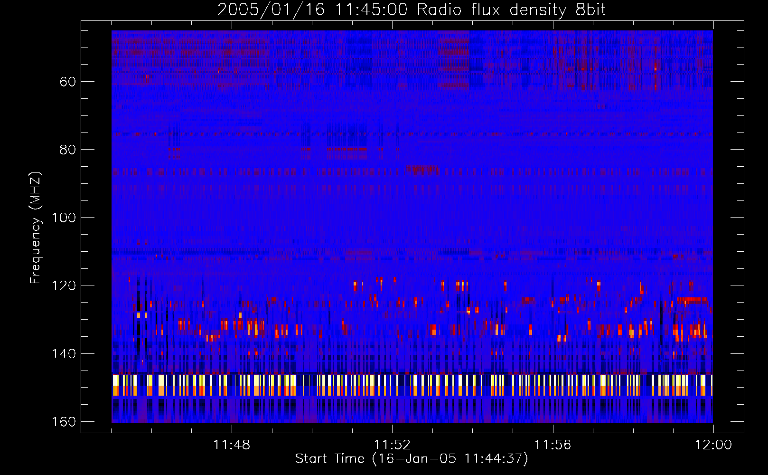
Task: Click the x-axis label 'Start Time (16-Jan-05 11:44:37)'
Action: [412, 459]
